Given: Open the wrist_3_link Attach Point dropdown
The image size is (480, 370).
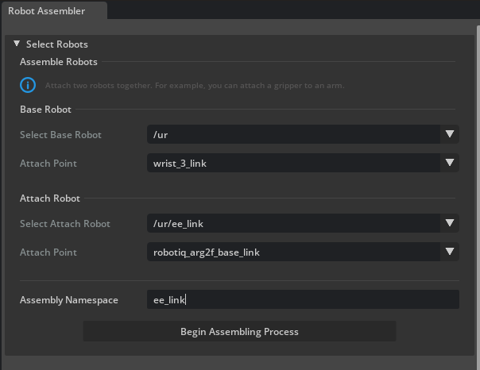Looking at the screenshot, I should click(x=293, y=163).
